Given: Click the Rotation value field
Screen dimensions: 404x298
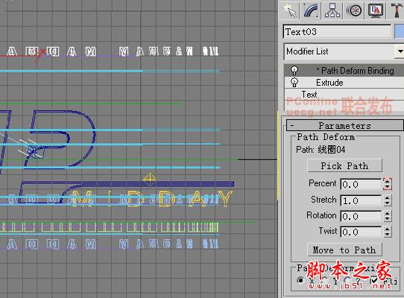Looking at the screenshot, I should click(361, 216).
